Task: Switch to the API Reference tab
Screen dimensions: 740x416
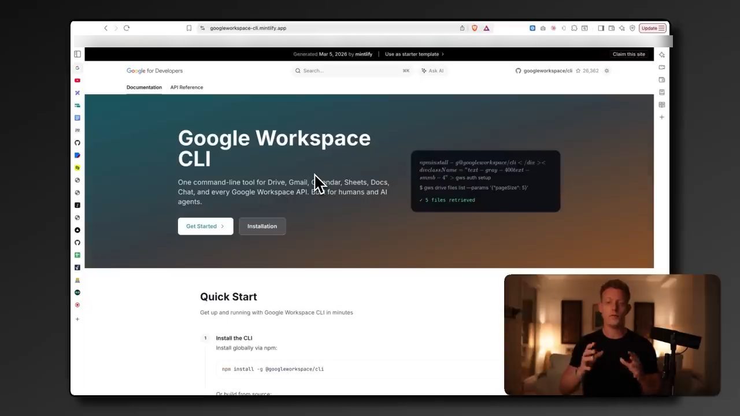Action: coord(187,87)
